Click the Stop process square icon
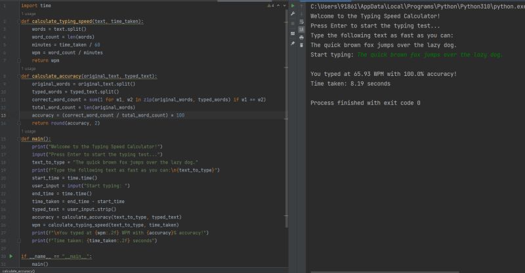The image size is (525, 273). 293,24
